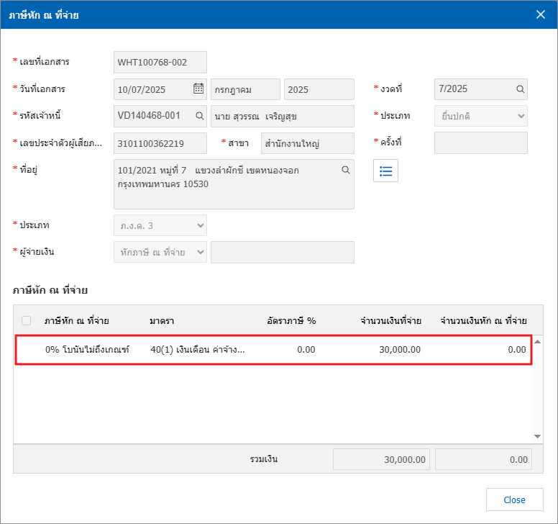Click the Close button

(x=513, y=500)
